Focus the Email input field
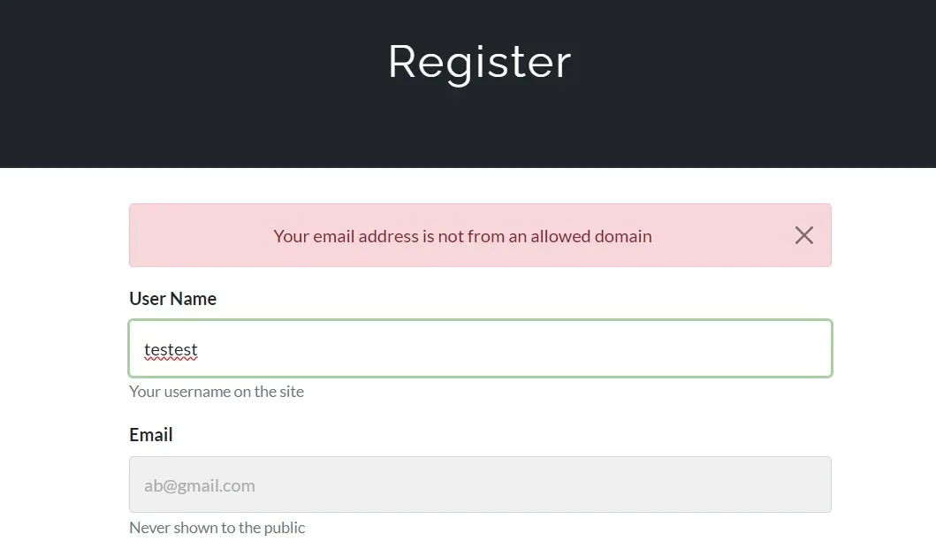The image size is (936, 557). pos(480,485)
